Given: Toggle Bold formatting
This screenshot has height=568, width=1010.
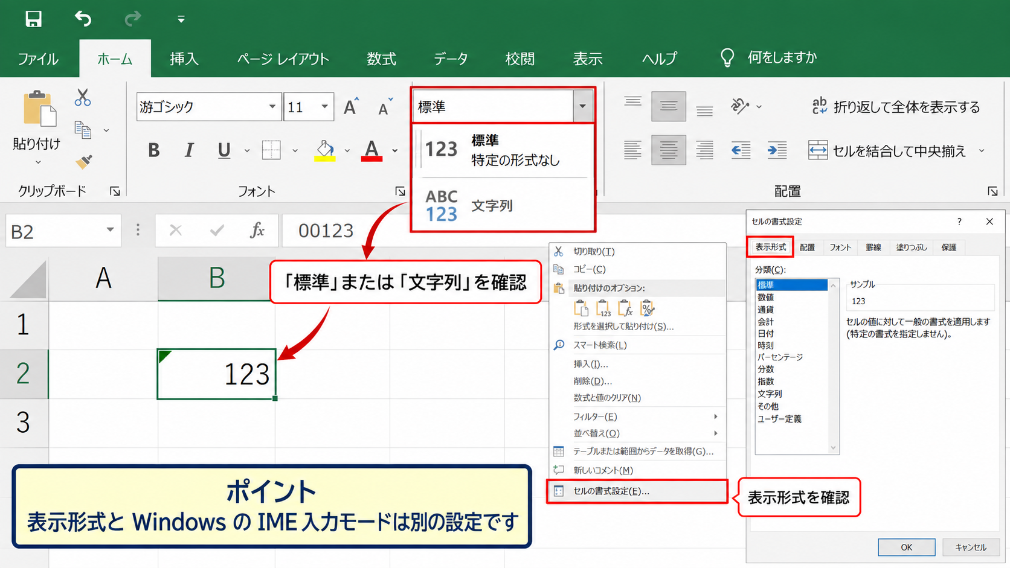Looking at the screenshot, I should (154, 150).
